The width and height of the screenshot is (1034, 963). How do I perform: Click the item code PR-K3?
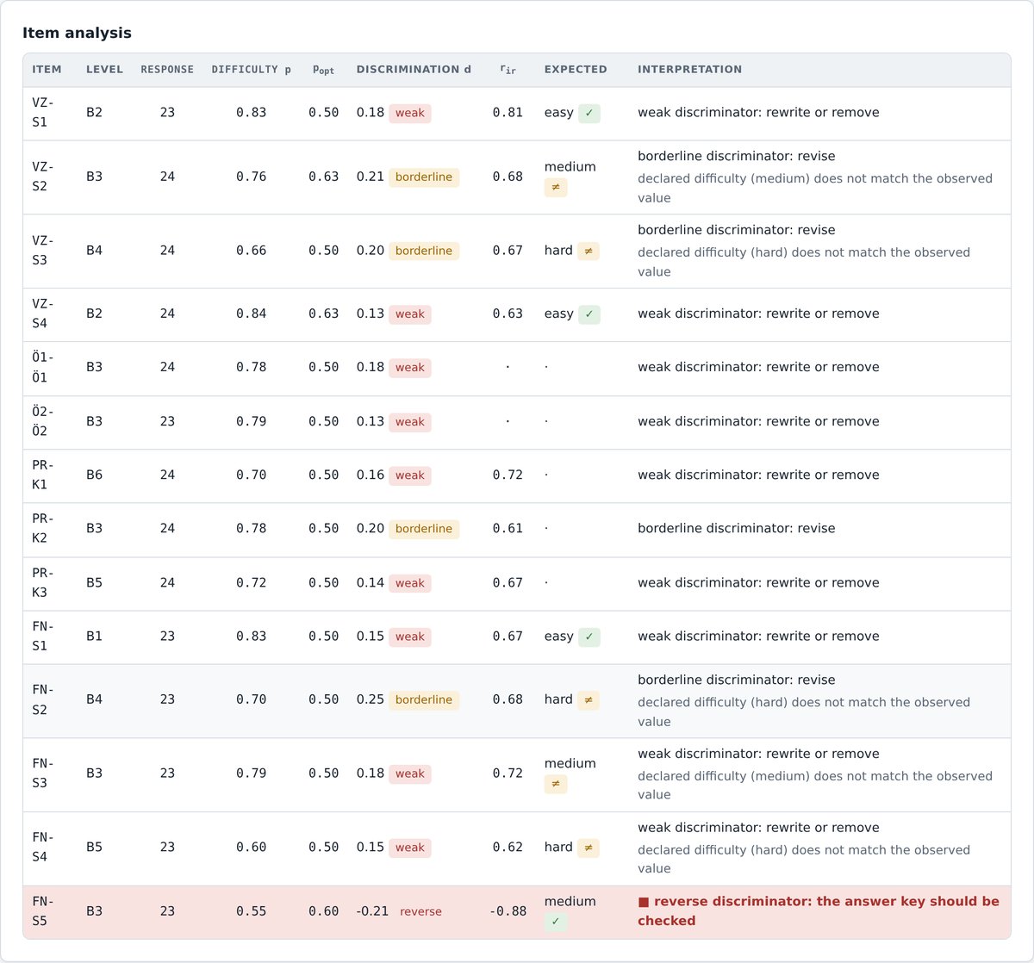coord(43,582)
